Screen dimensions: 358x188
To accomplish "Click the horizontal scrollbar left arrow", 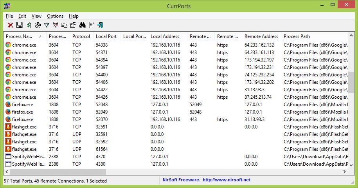I will pyautogui.click(x=7, y=172).
